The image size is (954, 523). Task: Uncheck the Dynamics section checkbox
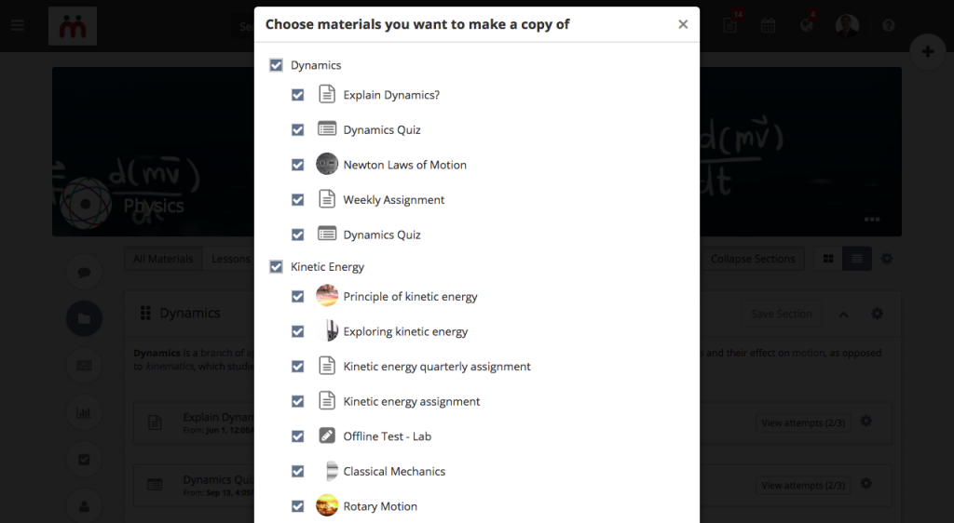[276, 65]
